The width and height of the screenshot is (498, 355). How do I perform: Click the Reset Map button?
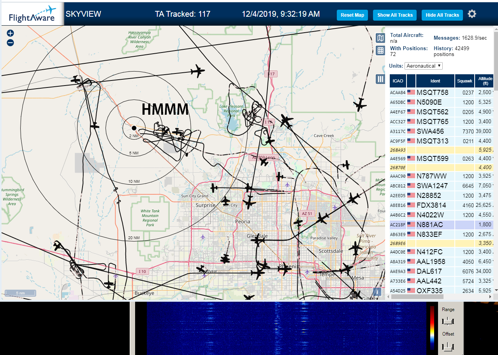pos(352,15)
